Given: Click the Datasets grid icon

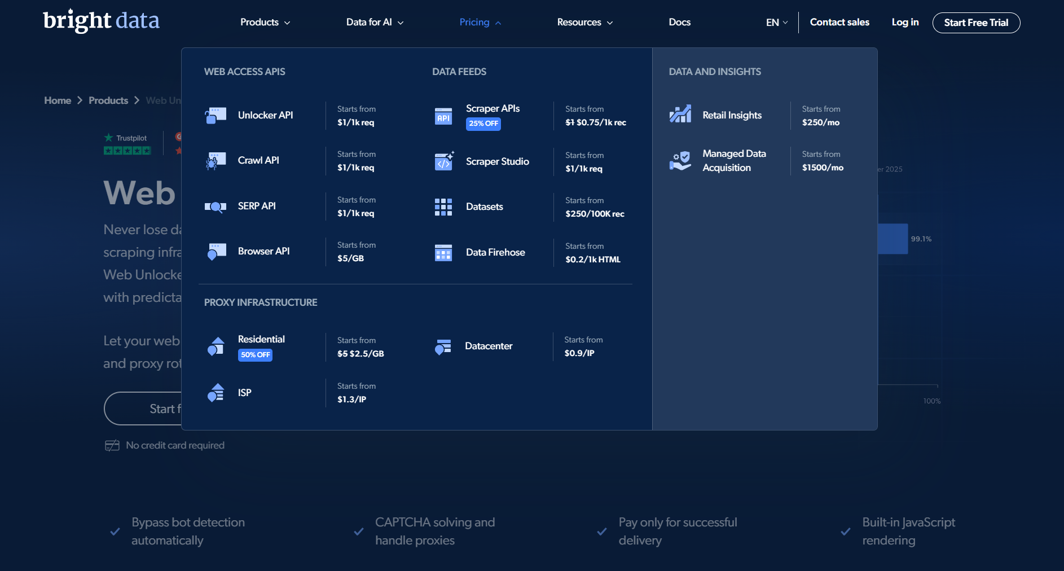Looking at the screenshot, I should tap(443, 207).
